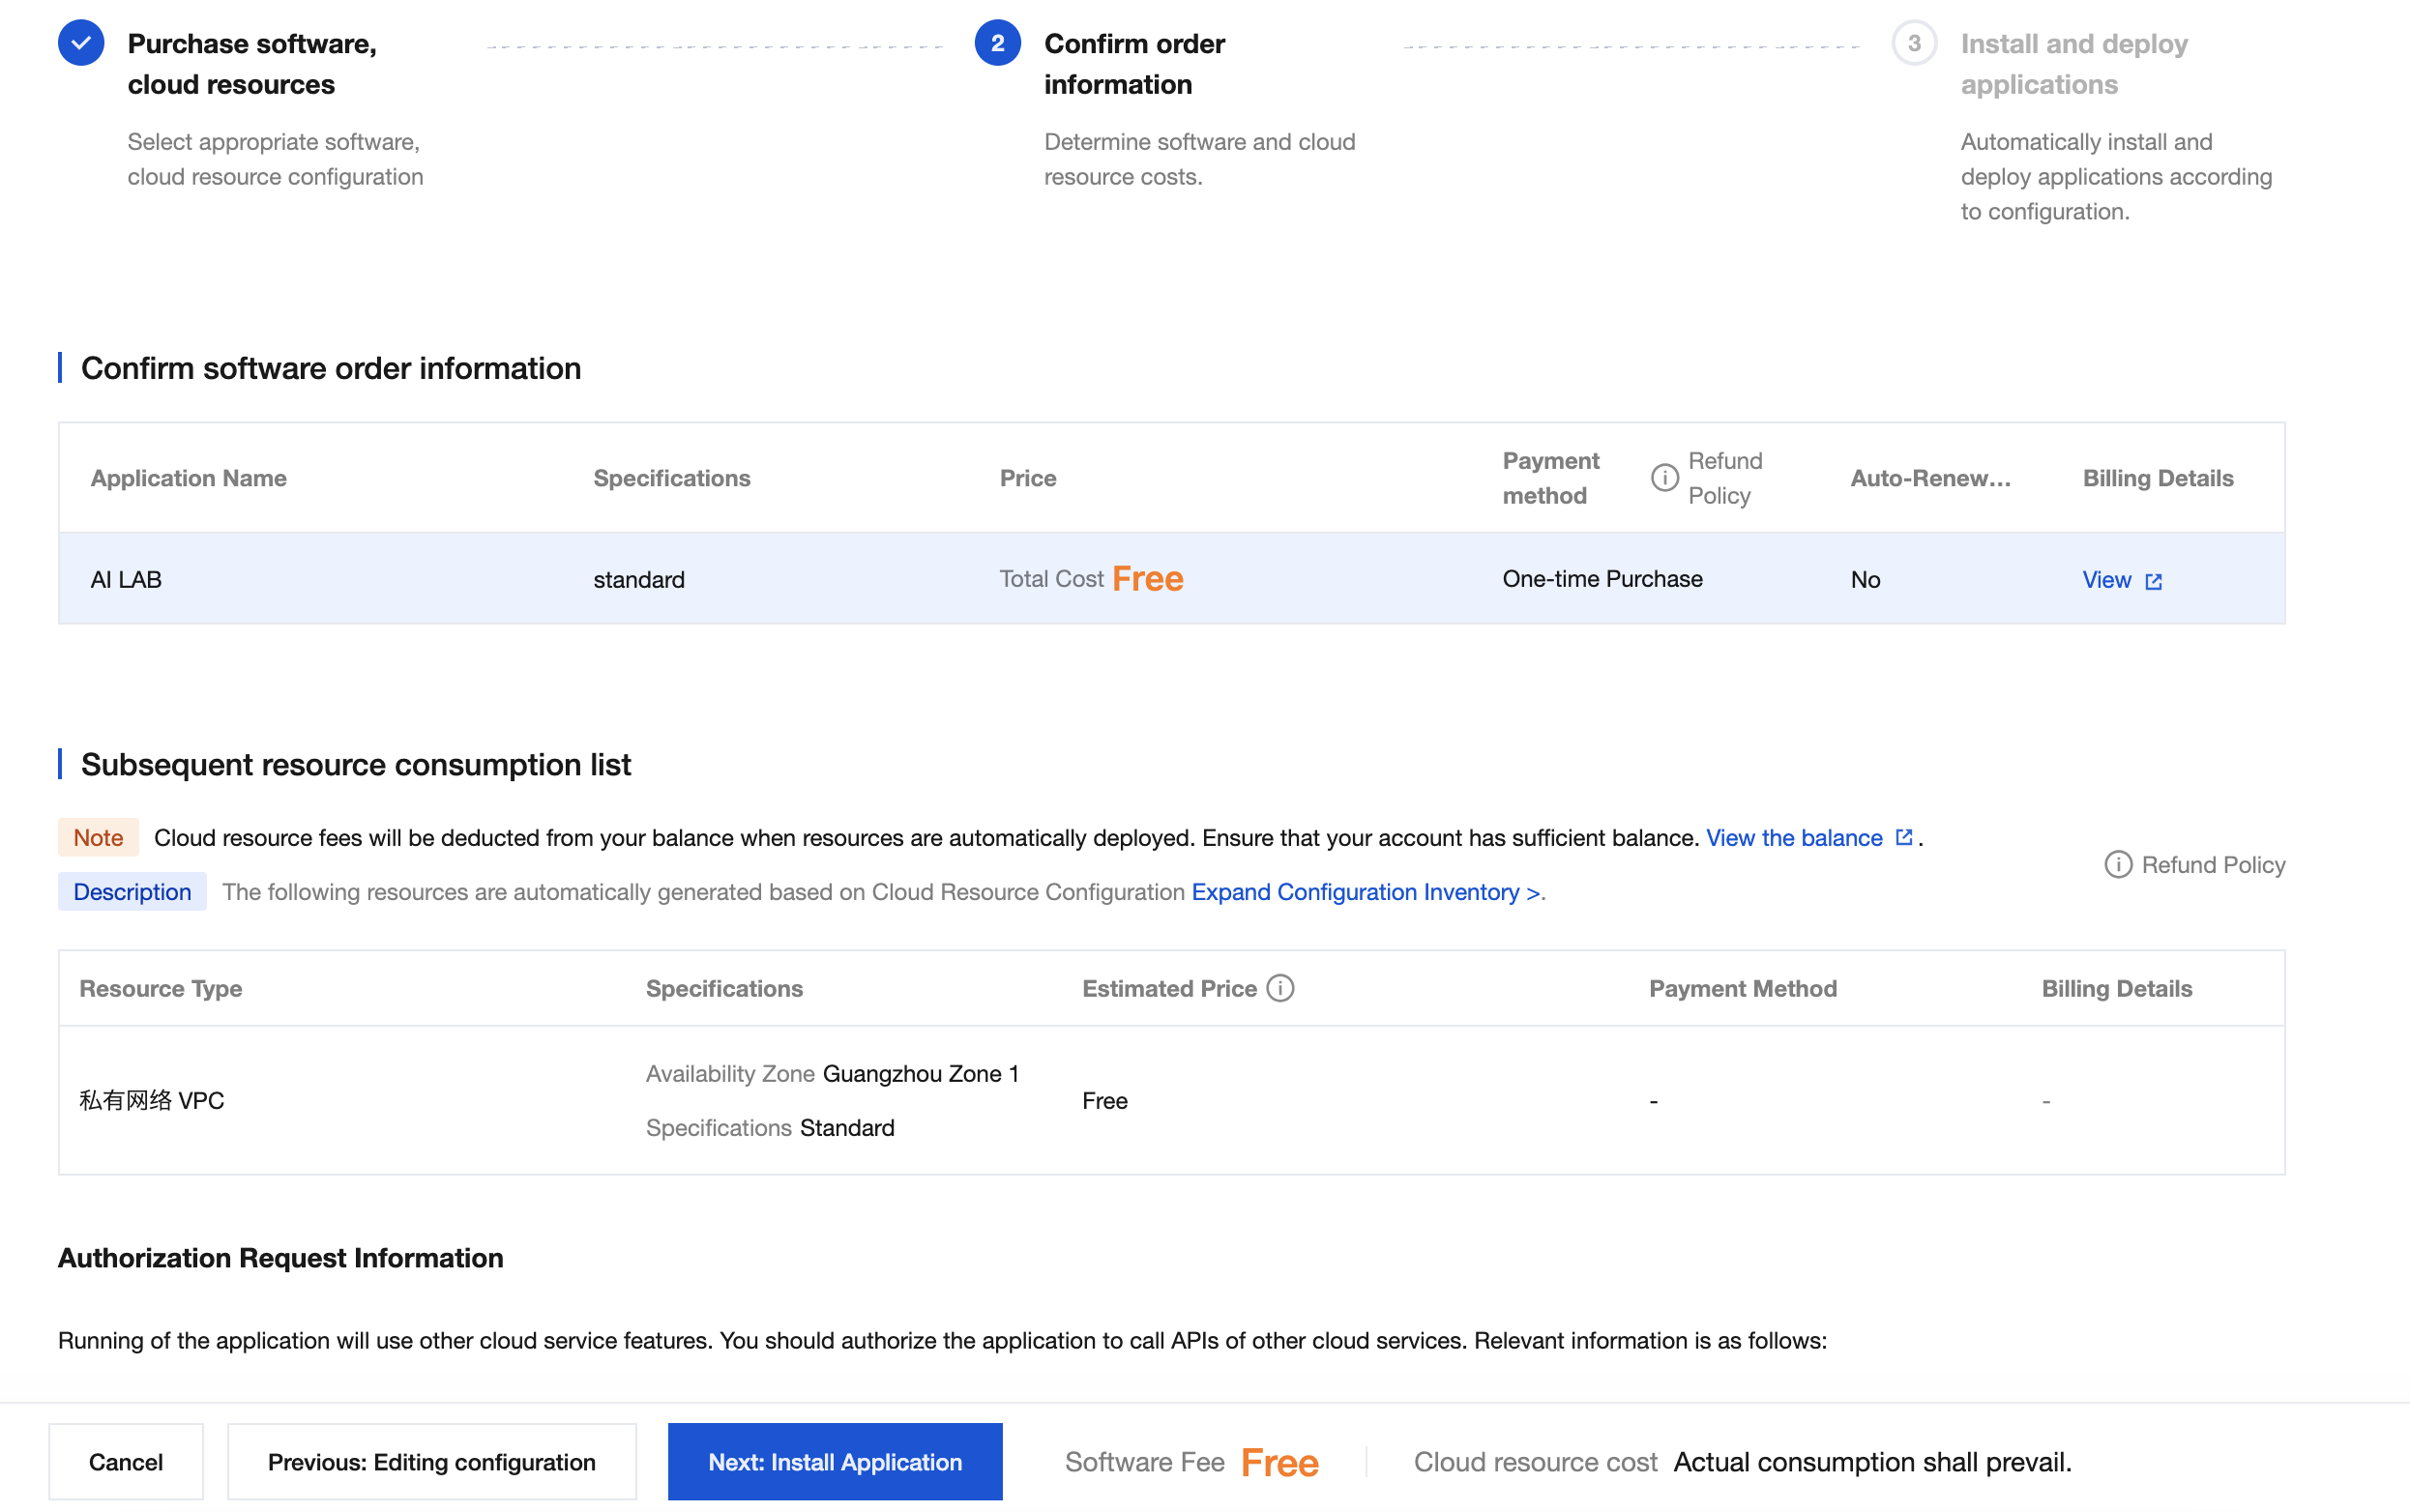Click external link icon after View the balance

[x=1904, y=837]
